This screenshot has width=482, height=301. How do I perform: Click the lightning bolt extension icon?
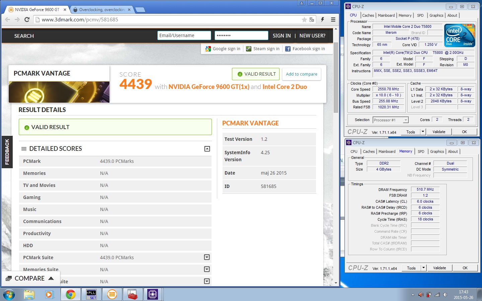(x=323, y=20)
